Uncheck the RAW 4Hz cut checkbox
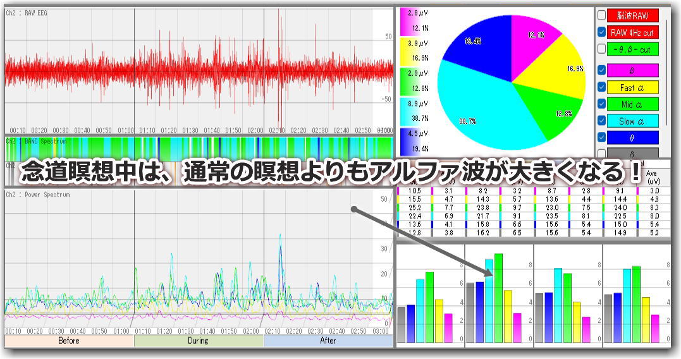The image size is (681, 359). 601,32
